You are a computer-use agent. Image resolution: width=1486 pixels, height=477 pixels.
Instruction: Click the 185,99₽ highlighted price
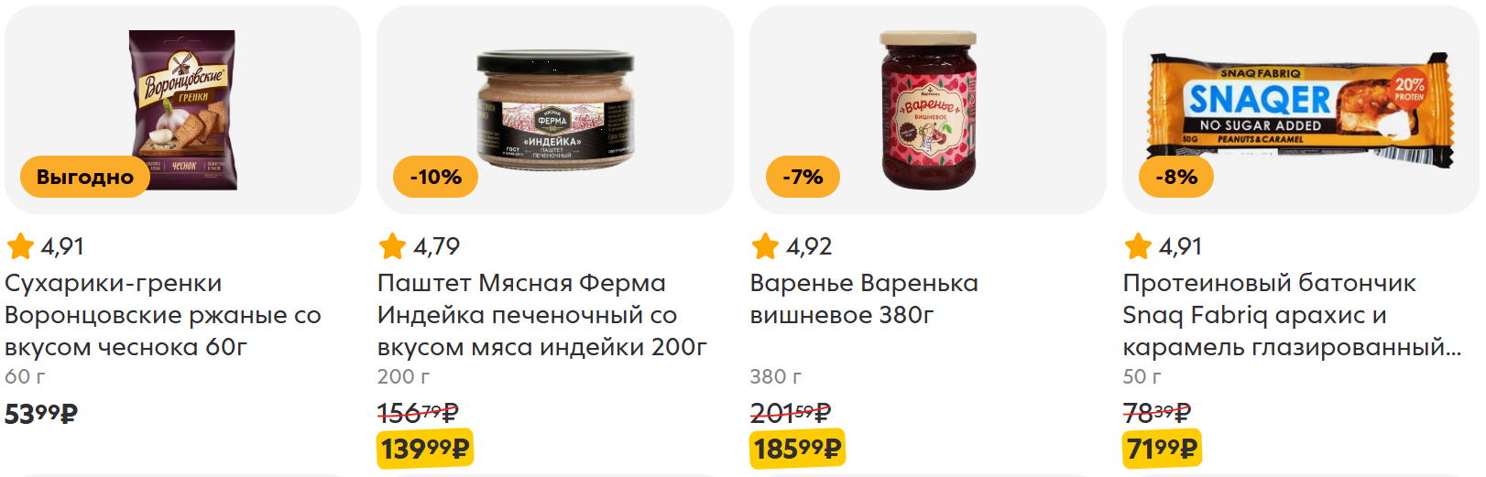click(x=797, y=449)
